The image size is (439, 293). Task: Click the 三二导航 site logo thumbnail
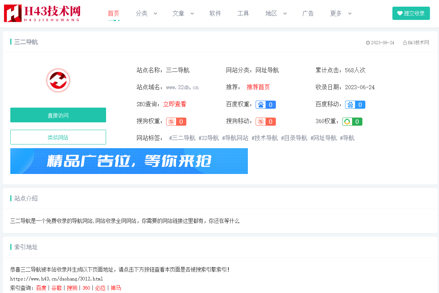[x=58, y=80]
